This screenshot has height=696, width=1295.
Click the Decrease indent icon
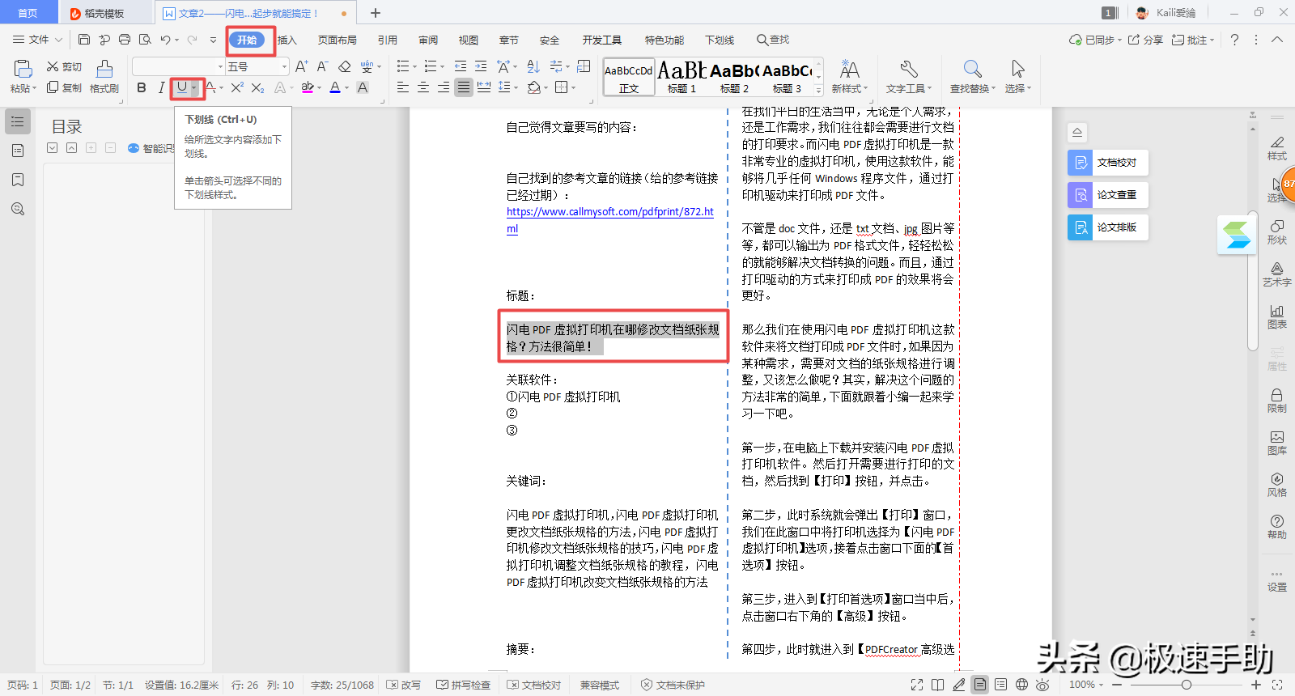click(461, 66)
